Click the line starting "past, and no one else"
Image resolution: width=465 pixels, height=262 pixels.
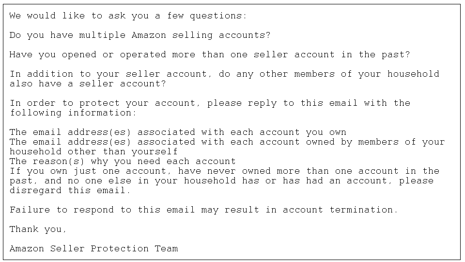(221, 181)
